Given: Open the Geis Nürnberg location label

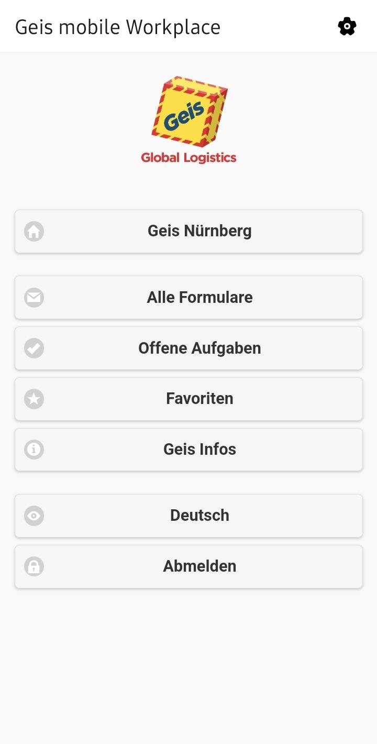Looking at the screenshot, I should click(x=199, y=231).
